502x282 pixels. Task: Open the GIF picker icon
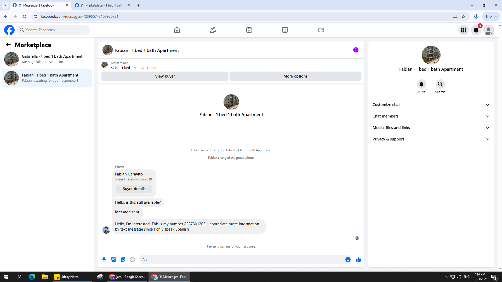[x=132, y=260]
